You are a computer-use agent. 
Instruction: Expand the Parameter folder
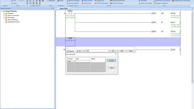[4, 18]
